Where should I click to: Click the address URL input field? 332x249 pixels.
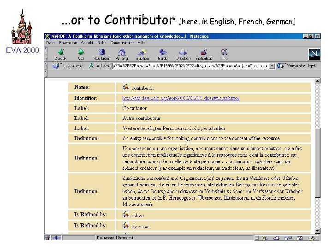pyautogui.click(x=191, y=66)
